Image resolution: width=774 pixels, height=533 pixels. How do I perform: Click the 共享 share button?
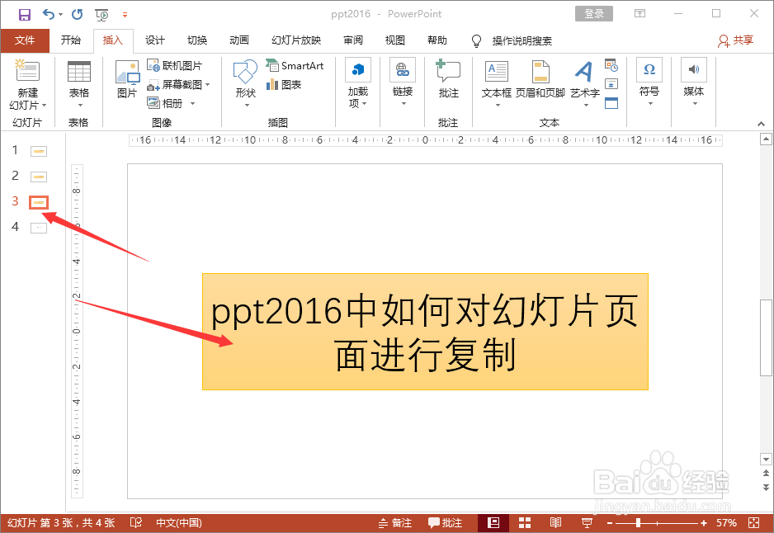point(735,40)
